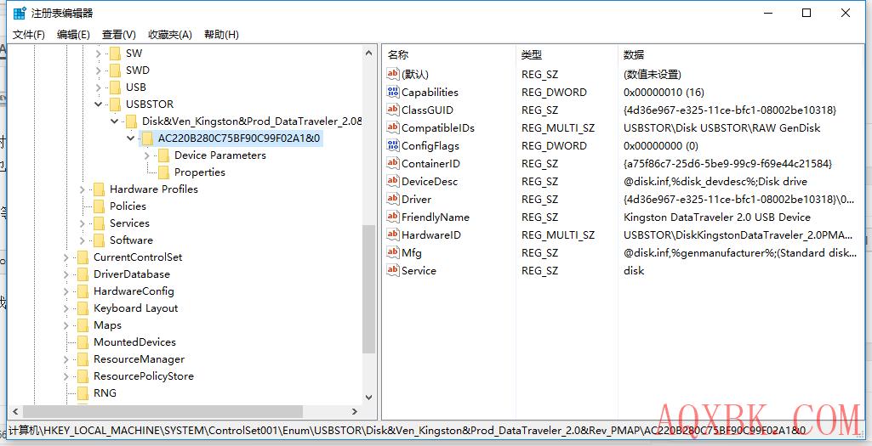This screenshot has width=872, height=446.
Task: Expand the Device Parameters node
Action: click(x=147, y=155)
